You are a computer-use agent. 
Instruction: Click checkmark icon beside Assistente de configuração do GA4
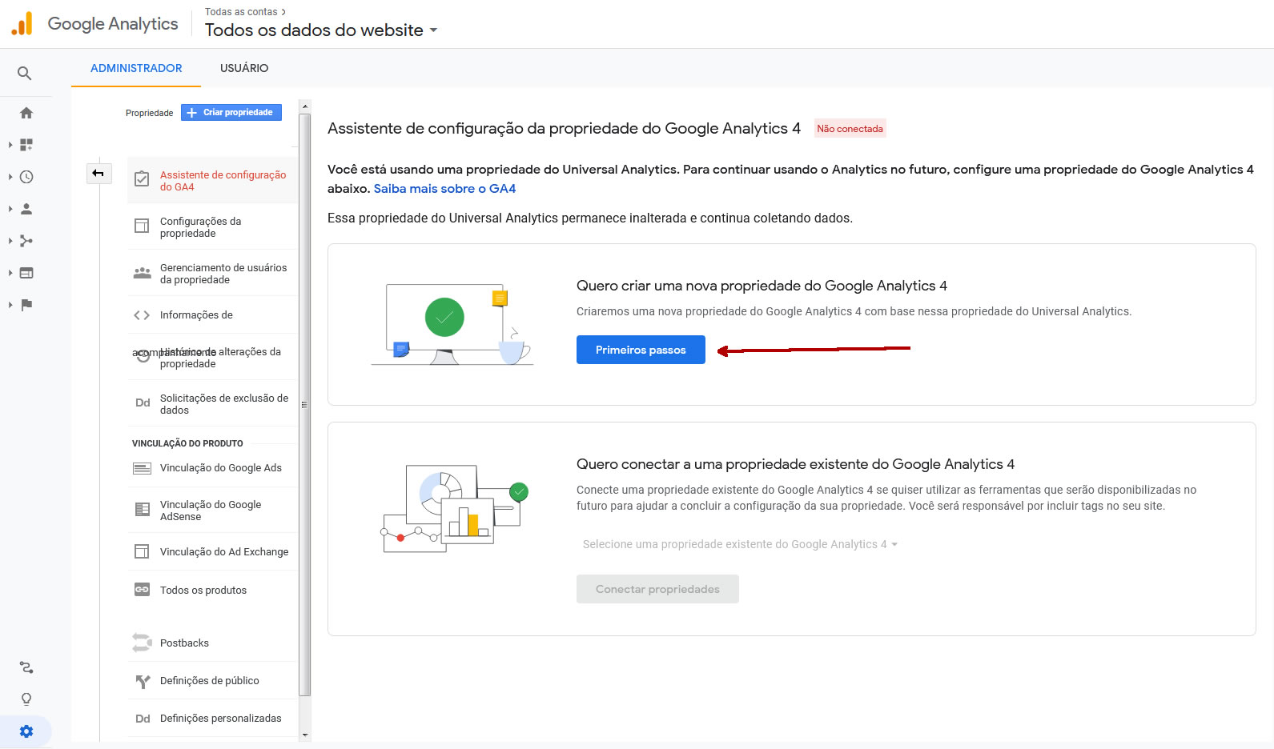[142, 179]
